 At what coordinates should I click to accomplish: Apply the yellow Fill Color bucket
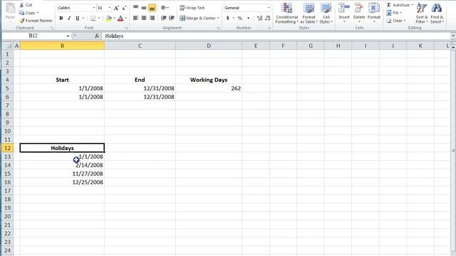point(109,18)
